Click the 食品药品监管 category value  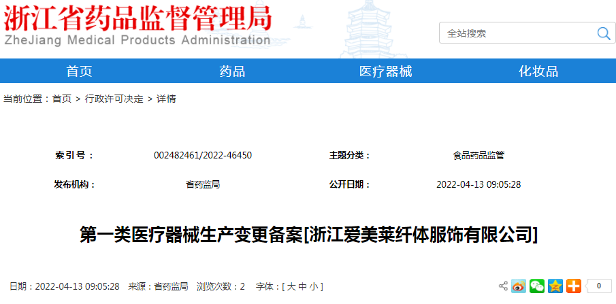click(479, 156)
